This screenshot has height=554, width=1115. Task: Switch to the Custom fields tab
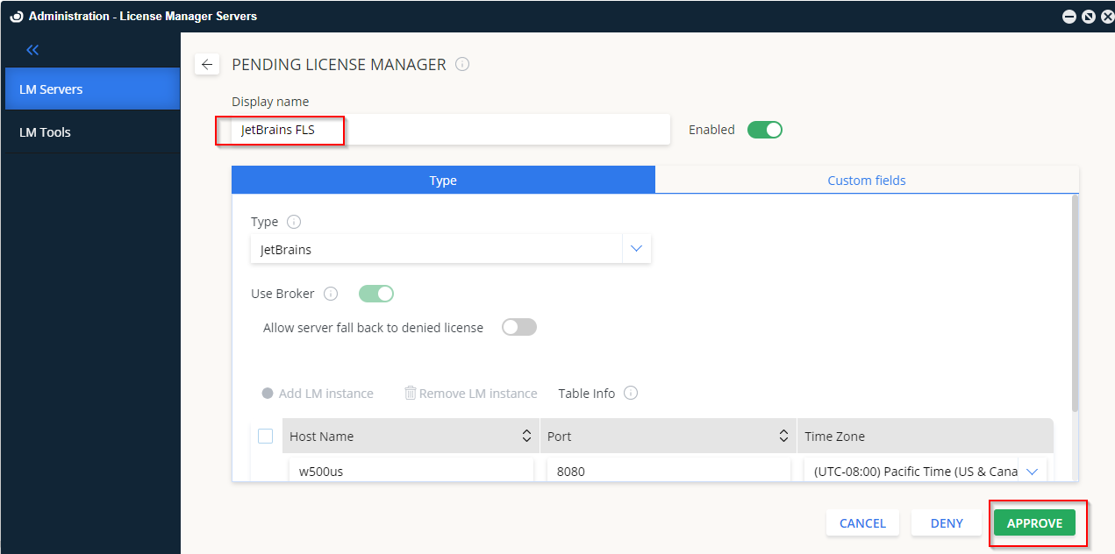[x=867, y=180]
